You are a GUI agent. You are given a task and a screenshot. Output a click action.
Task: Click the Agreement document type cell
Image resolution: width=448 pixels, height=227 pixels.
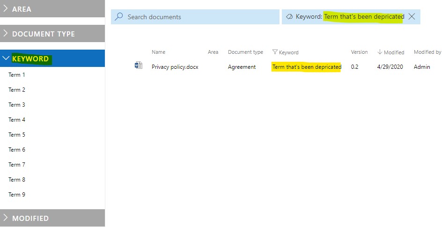[242, 67]
